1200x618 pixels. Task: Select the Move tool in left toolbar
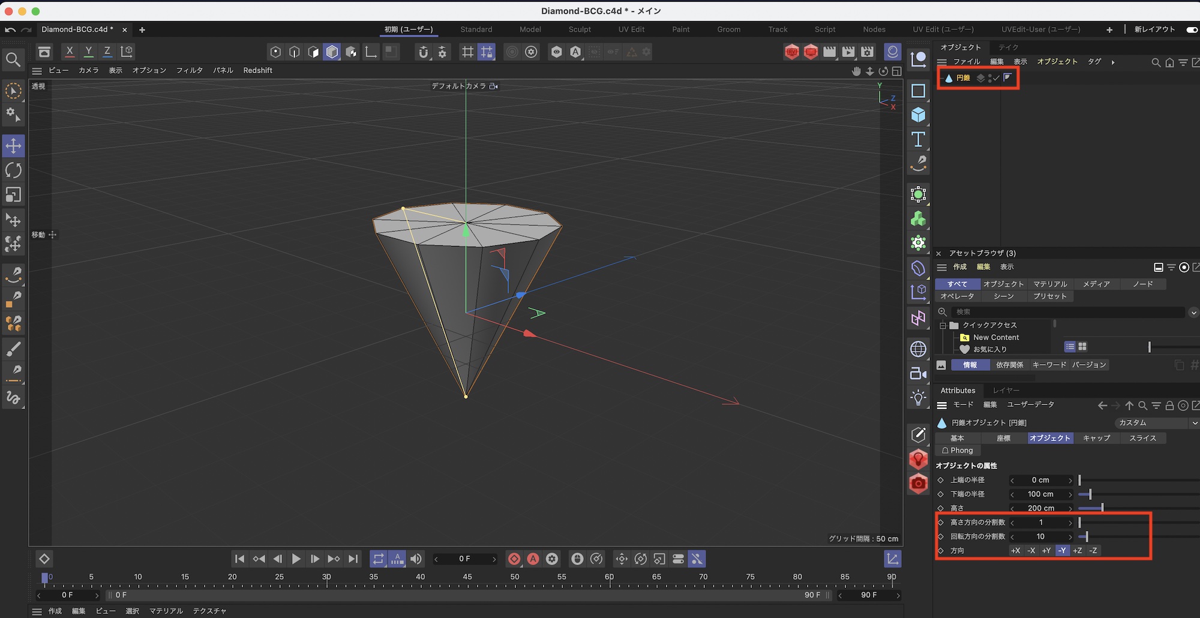click(x=13, y=146)
